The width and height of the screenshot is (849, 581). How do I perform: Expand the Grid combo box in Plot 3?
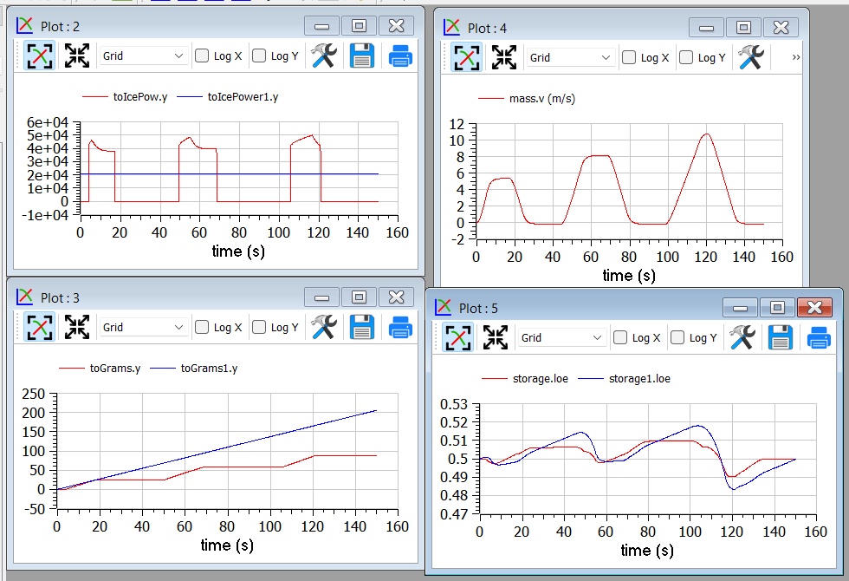point(143,327)
